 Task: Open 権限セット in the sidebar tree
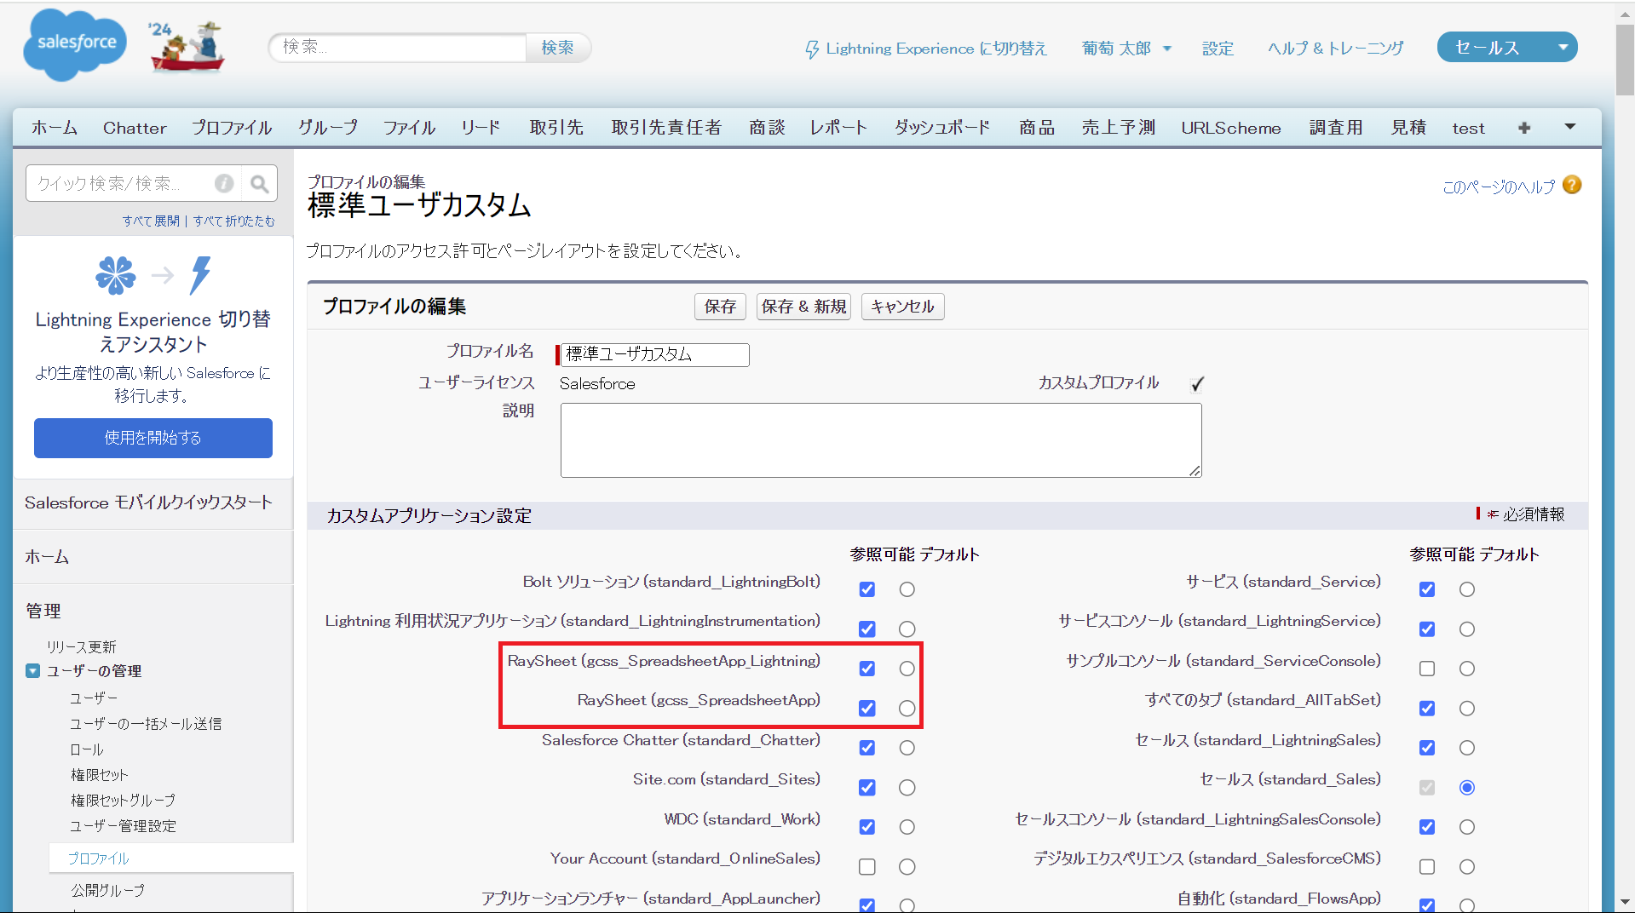(x=99, y=775)
